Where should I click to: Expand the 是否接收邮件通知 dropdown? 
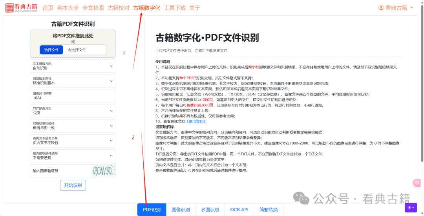[x=73, y=156]
